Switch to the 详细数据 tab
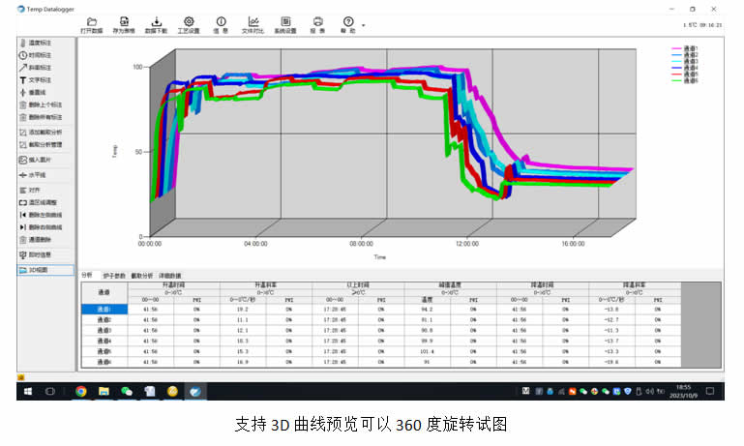The width and height of the screenshot is (744, 446). tap(170, 276)
